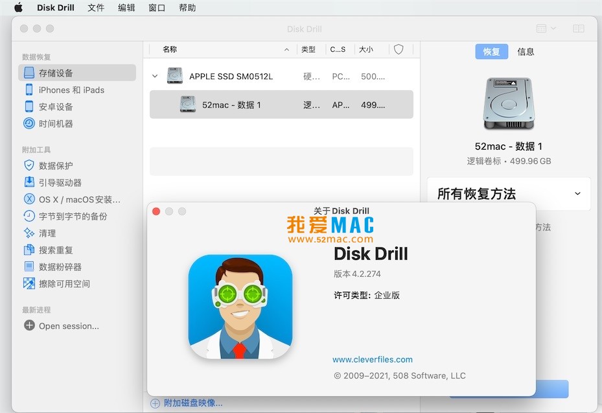This screenshot has width=602, height=413.
Task: Click the 安卓设备 Android device icon
Action: [29, 106]
